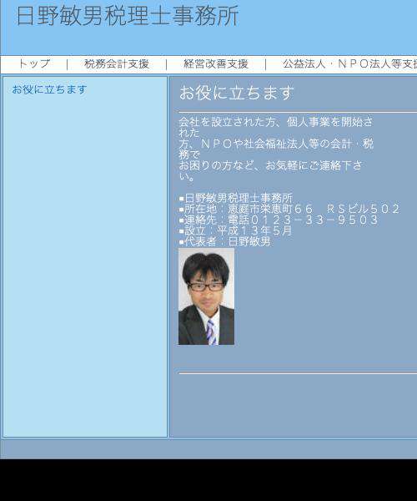The height and width of the screenshot is (501, 417).
Task: Click the separator between トップ and 税務会計支援
Action: click(x=67, y=64)
